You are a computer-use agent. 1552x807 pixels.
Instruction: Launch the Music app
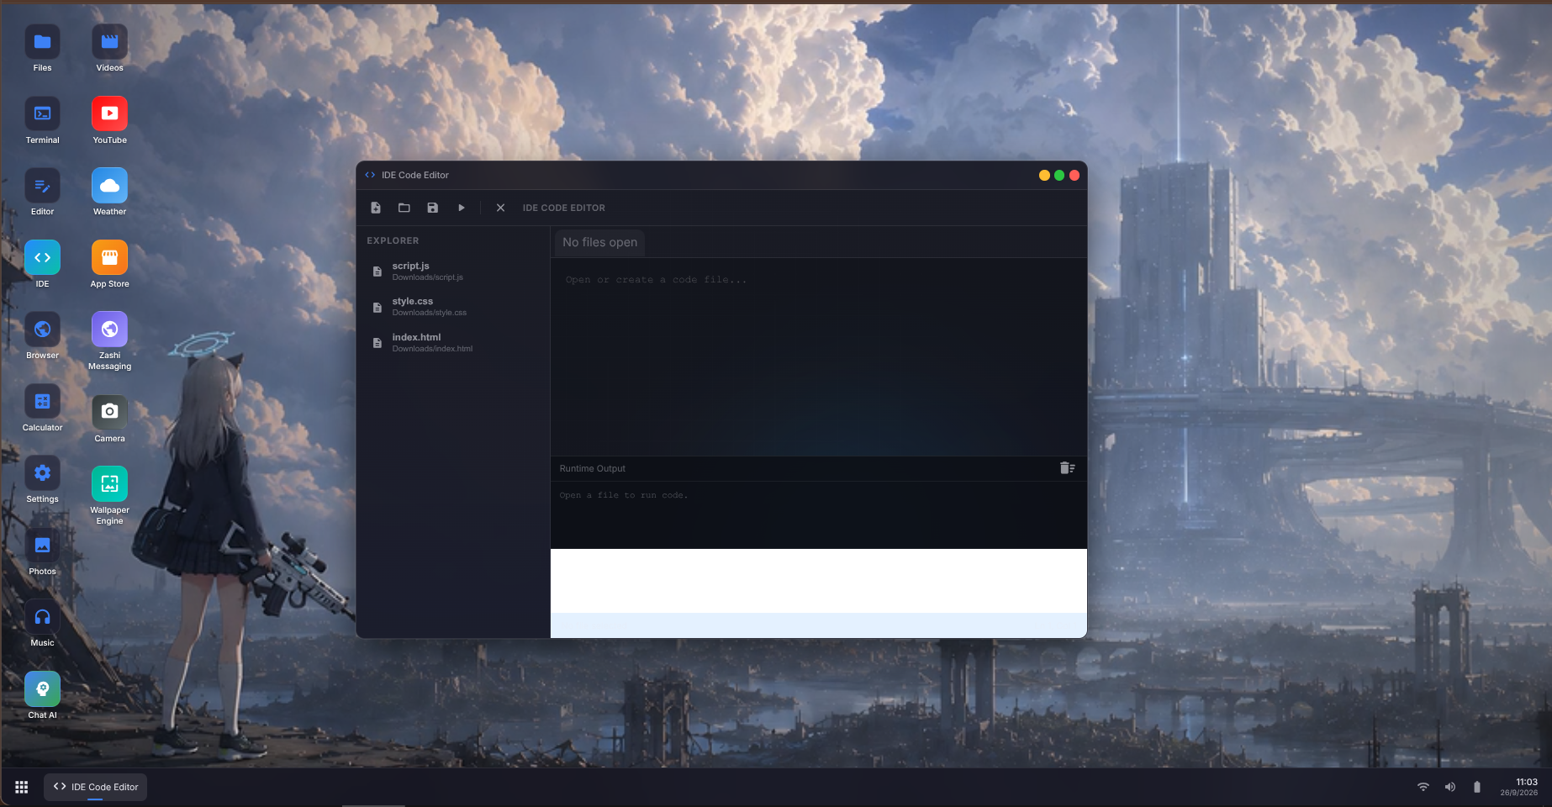tap(42, 625)
